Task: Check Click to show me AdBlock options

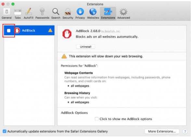Action: click(x=96, y=119)
